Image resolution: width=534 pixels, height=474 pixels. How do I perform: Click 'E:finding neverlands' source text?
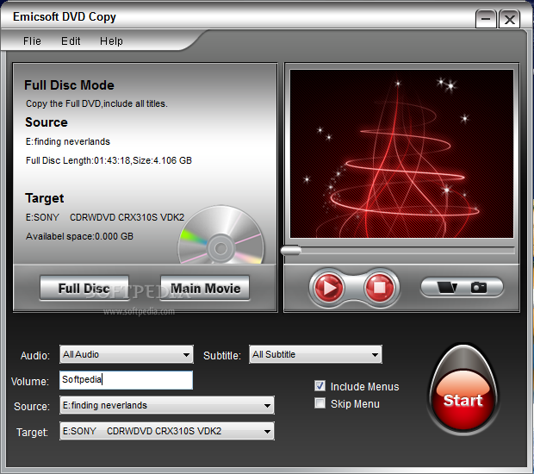pyautogui.click(x=68, y=141)
